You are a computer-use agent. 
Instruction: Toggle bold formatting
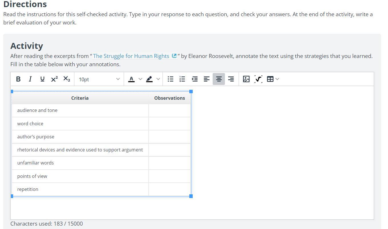(x=18, y=79)
